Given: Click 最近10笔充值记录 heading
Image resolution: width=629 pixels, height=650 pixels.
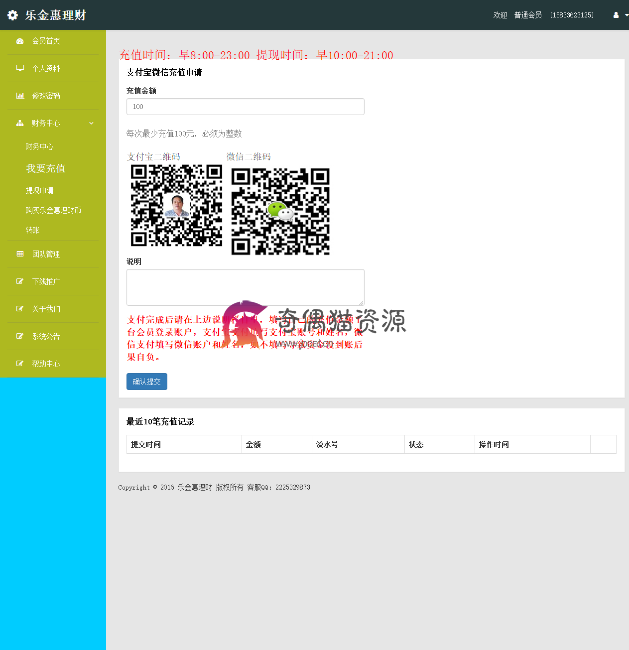Looking at the screenshot, I should coord(160,421).
